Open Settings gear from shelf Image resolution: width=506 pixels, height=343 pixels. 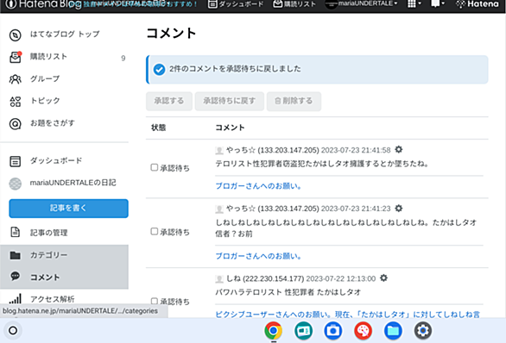(x=423, y=330)
